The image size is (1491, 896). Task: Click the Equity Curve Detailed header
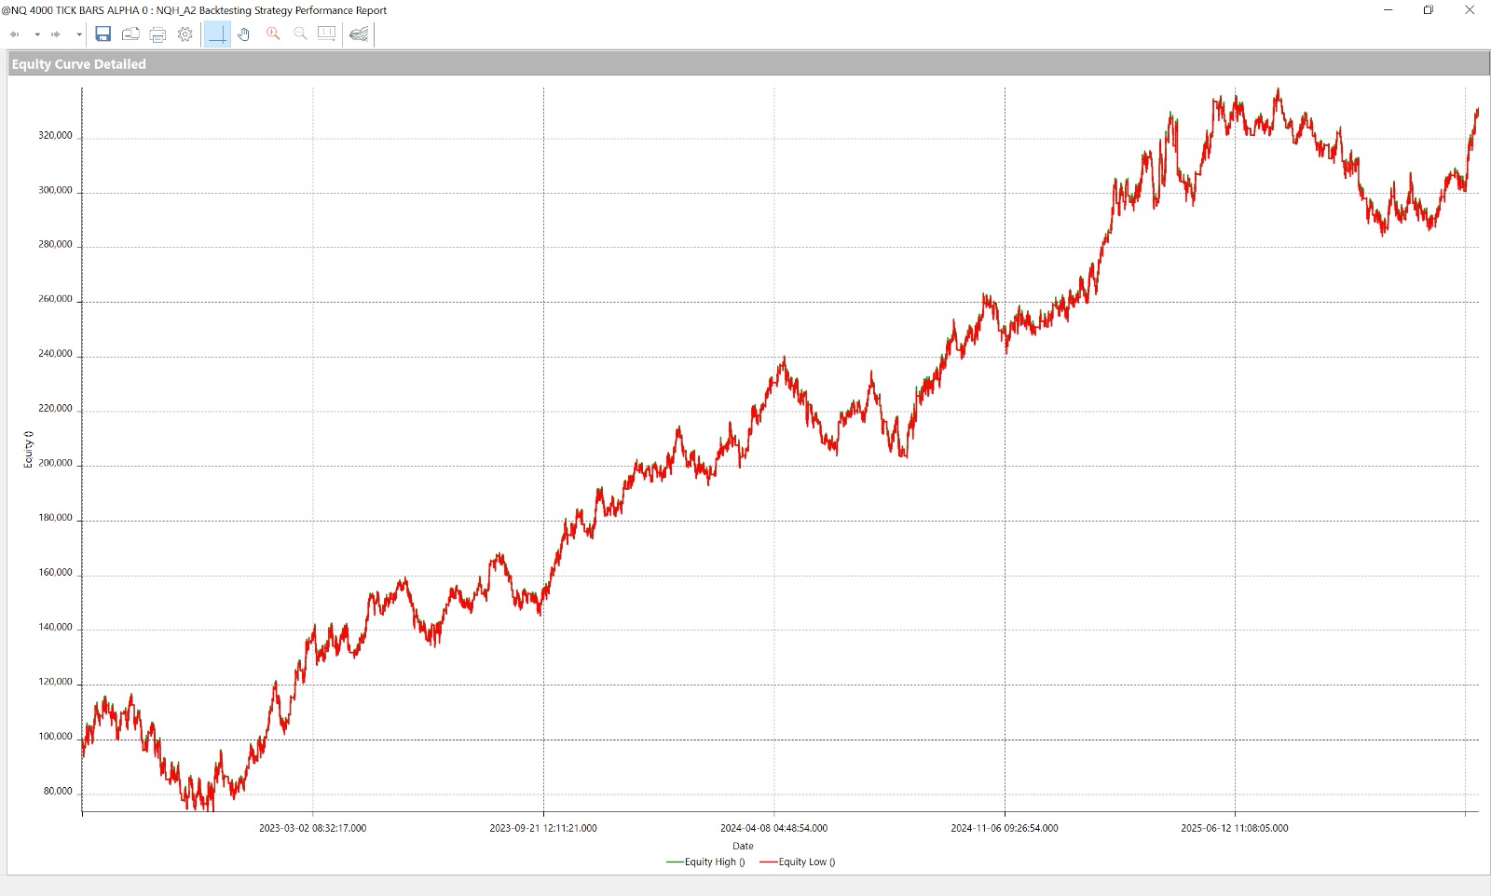79,64
